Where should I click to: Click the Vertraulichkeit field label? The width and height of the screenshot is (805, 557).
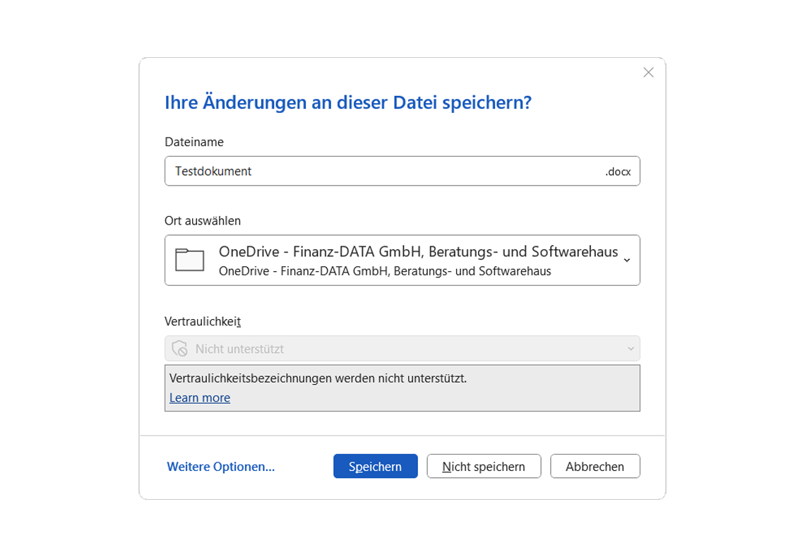(203, 321)
